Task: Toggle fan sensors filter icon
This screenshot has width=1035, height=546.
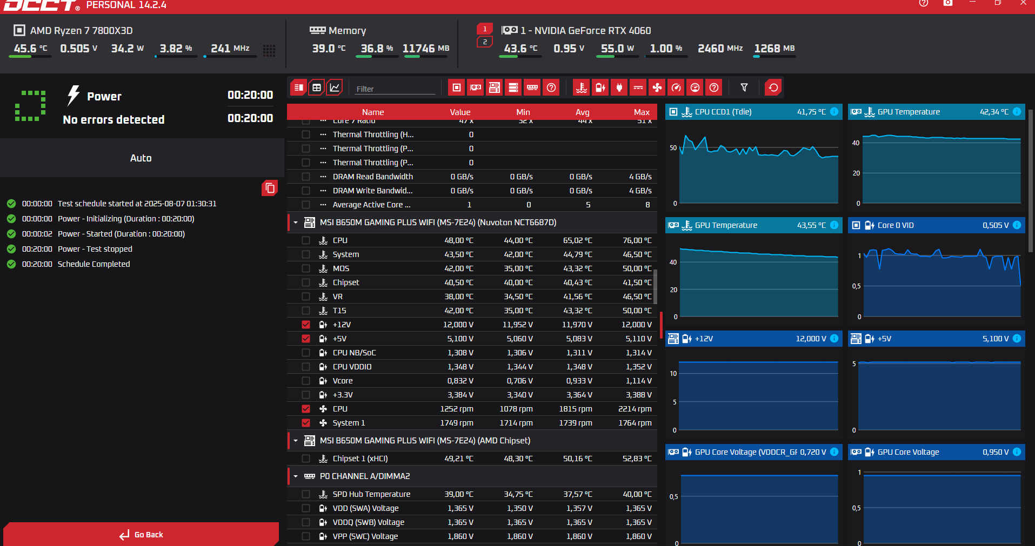Action: 657,87
